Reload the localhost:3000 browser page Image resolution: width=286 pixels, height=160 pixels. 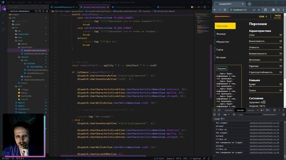(225, 10)
